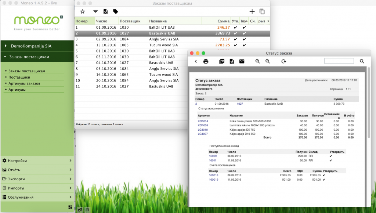
Task: Open supplier invoice link 160018
Action: [x=213, y=175]
